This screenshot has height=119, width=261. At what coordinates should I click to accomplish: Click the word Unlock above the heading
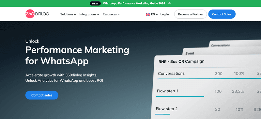pyautogui.click(x=32, y=41)
